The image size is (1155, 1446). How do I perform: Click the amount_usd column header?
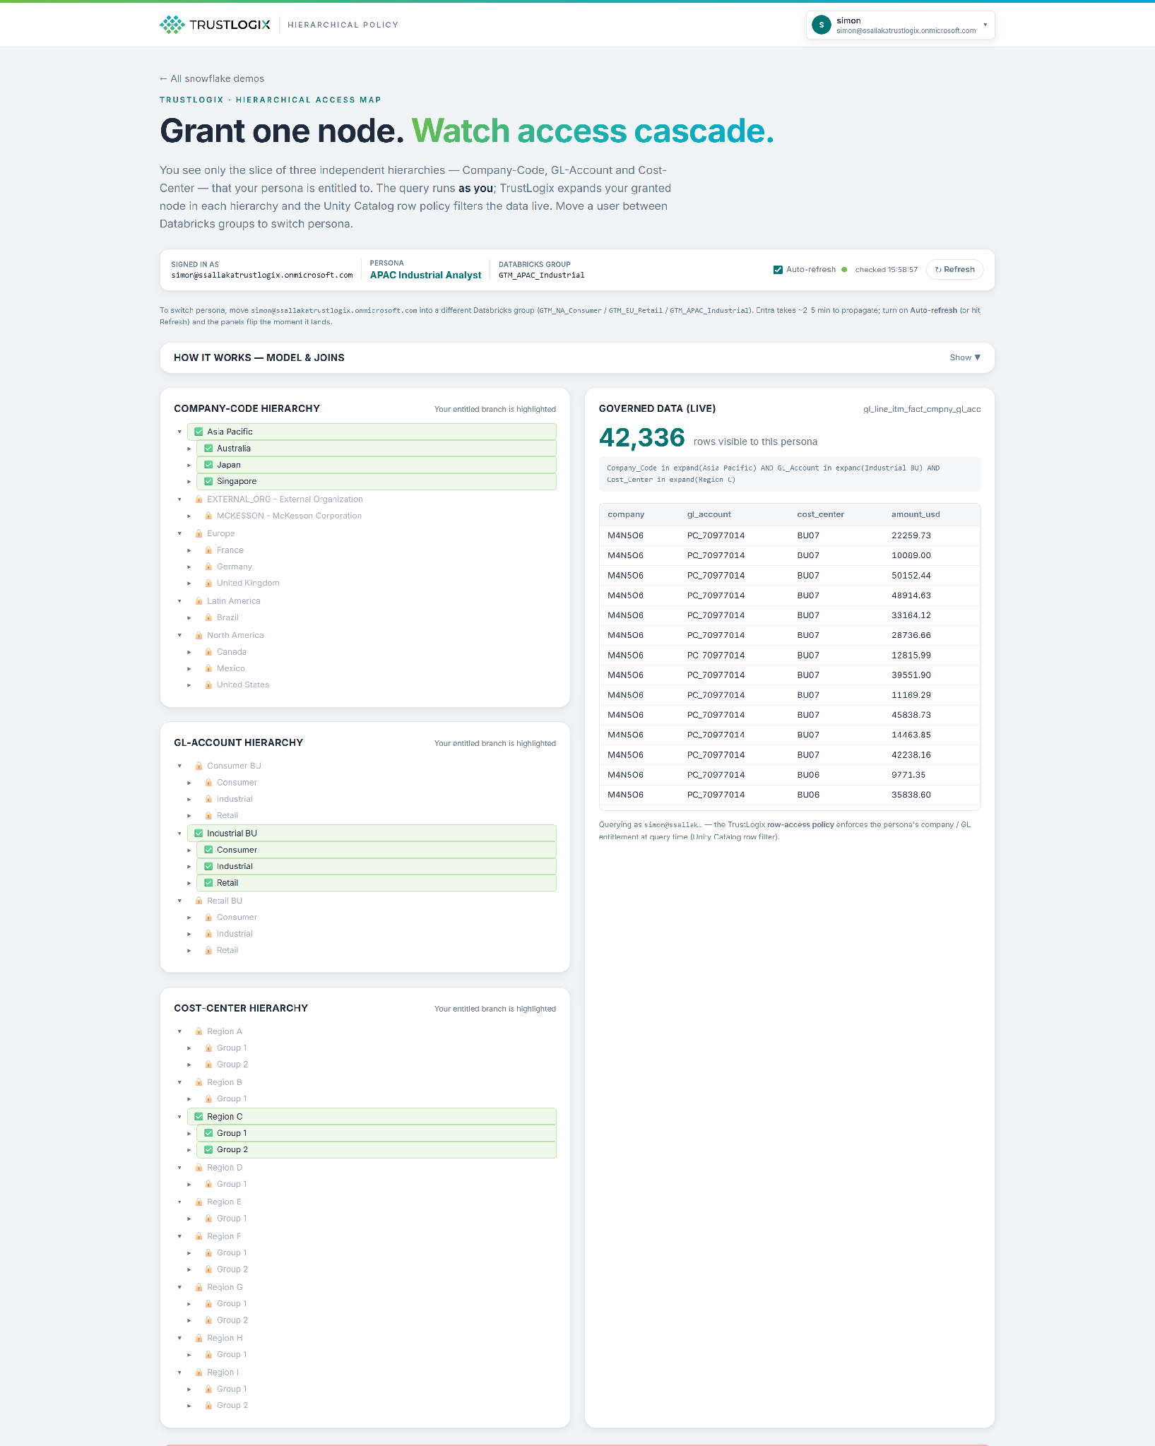[916, 514]
